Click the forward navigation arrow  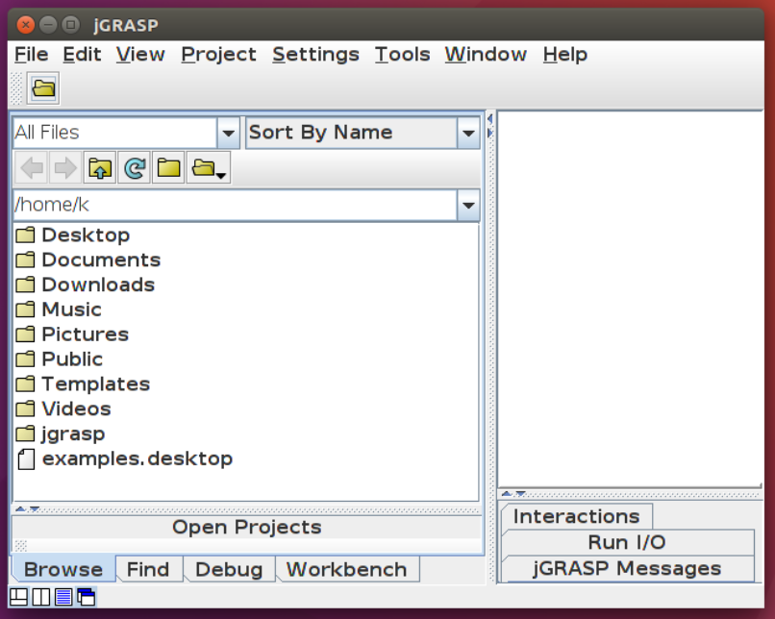[x=65, y=168]
